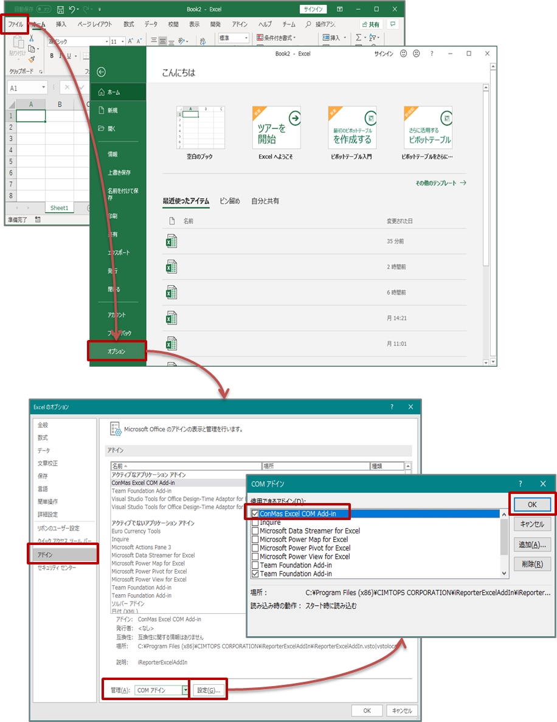Open the 標準 number format dropdown

[x=246, y=38]
